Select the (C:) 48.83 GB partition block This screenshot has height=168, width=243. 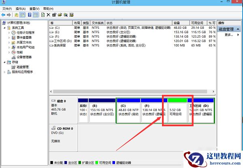[128, 111]
